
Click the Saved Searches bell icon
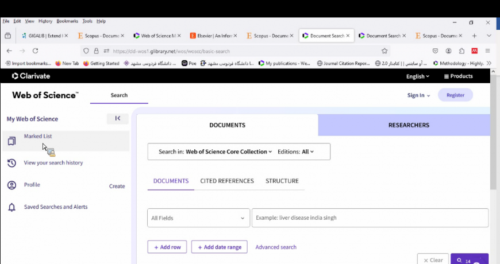point(11,207)
